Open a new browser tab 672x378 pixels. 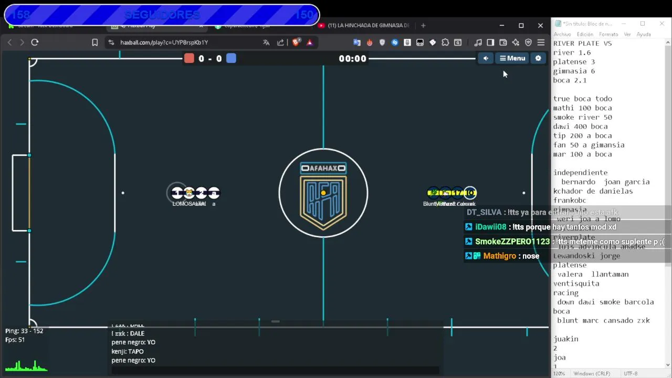coord(423,25)
